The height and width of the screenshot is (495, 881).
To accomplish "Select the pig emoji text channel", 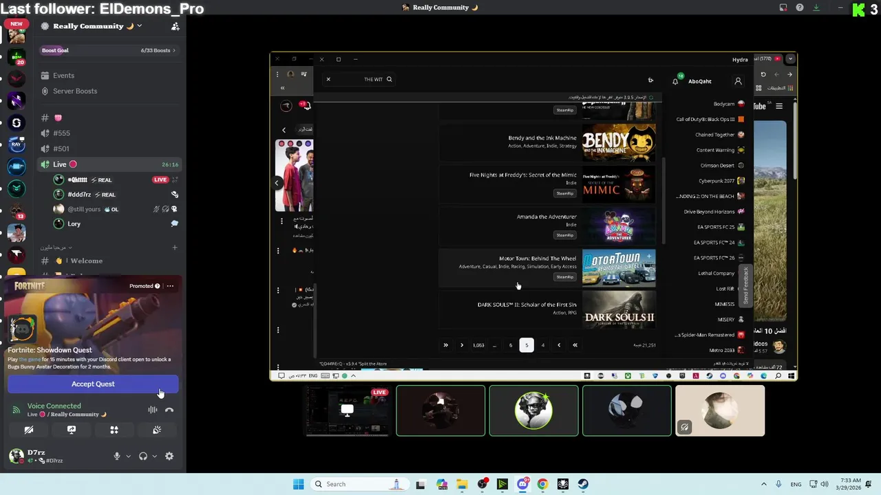I will pos(108,118).
